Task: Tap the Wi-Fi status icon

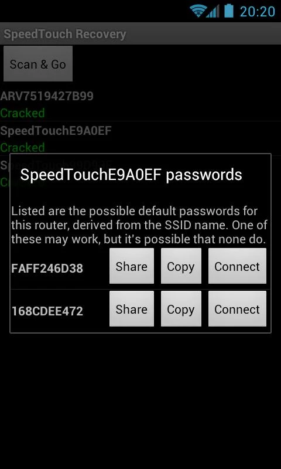Action: [198, 11]
